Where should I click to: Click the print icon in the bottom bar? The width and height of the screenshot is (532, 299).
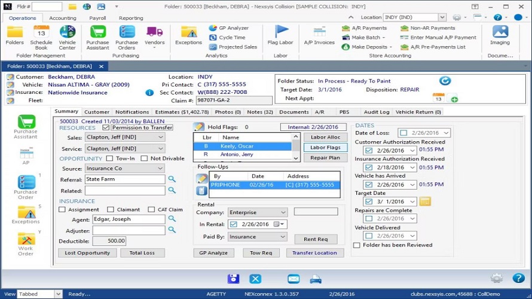(316, 279)
